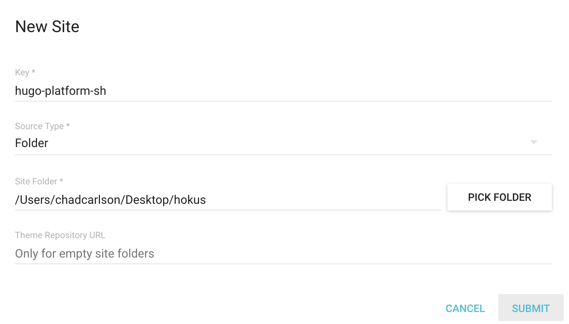This screenshot has height=324, width=569.
Task: Click the Key input field
Action: click(283, 91)
